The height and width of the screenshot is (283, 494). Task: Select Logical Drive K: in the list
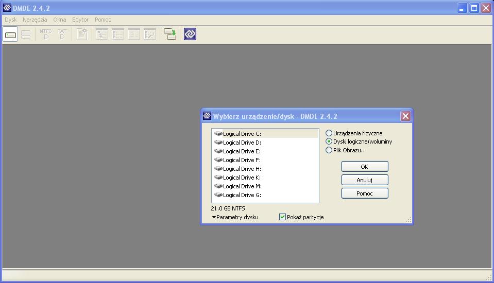click(265, 178)
